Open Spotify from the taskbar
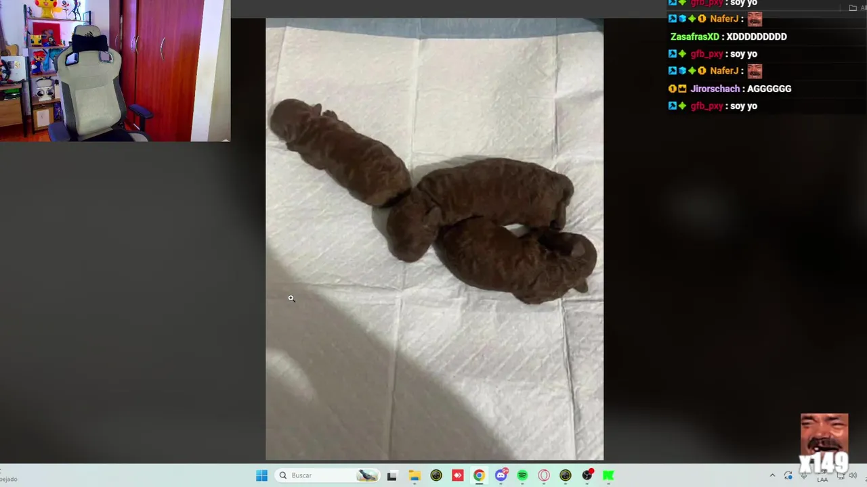867x487 pixels. pyautogui.click(x=522, y=476)
